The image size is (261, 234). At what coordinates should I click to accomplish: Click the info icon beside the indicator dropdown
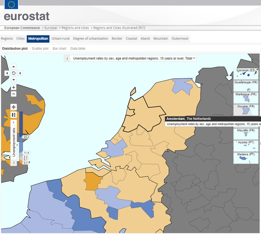(x=67, y=58)
